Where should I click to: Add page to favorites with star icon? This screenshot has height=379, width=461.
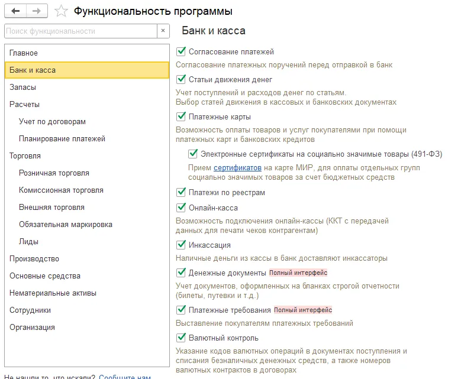pyautogui.click(x=60, y=11)
